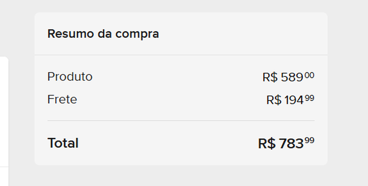Click the "R$" symbol in Frete row
The image size is (368, 186).
[274, 100]
